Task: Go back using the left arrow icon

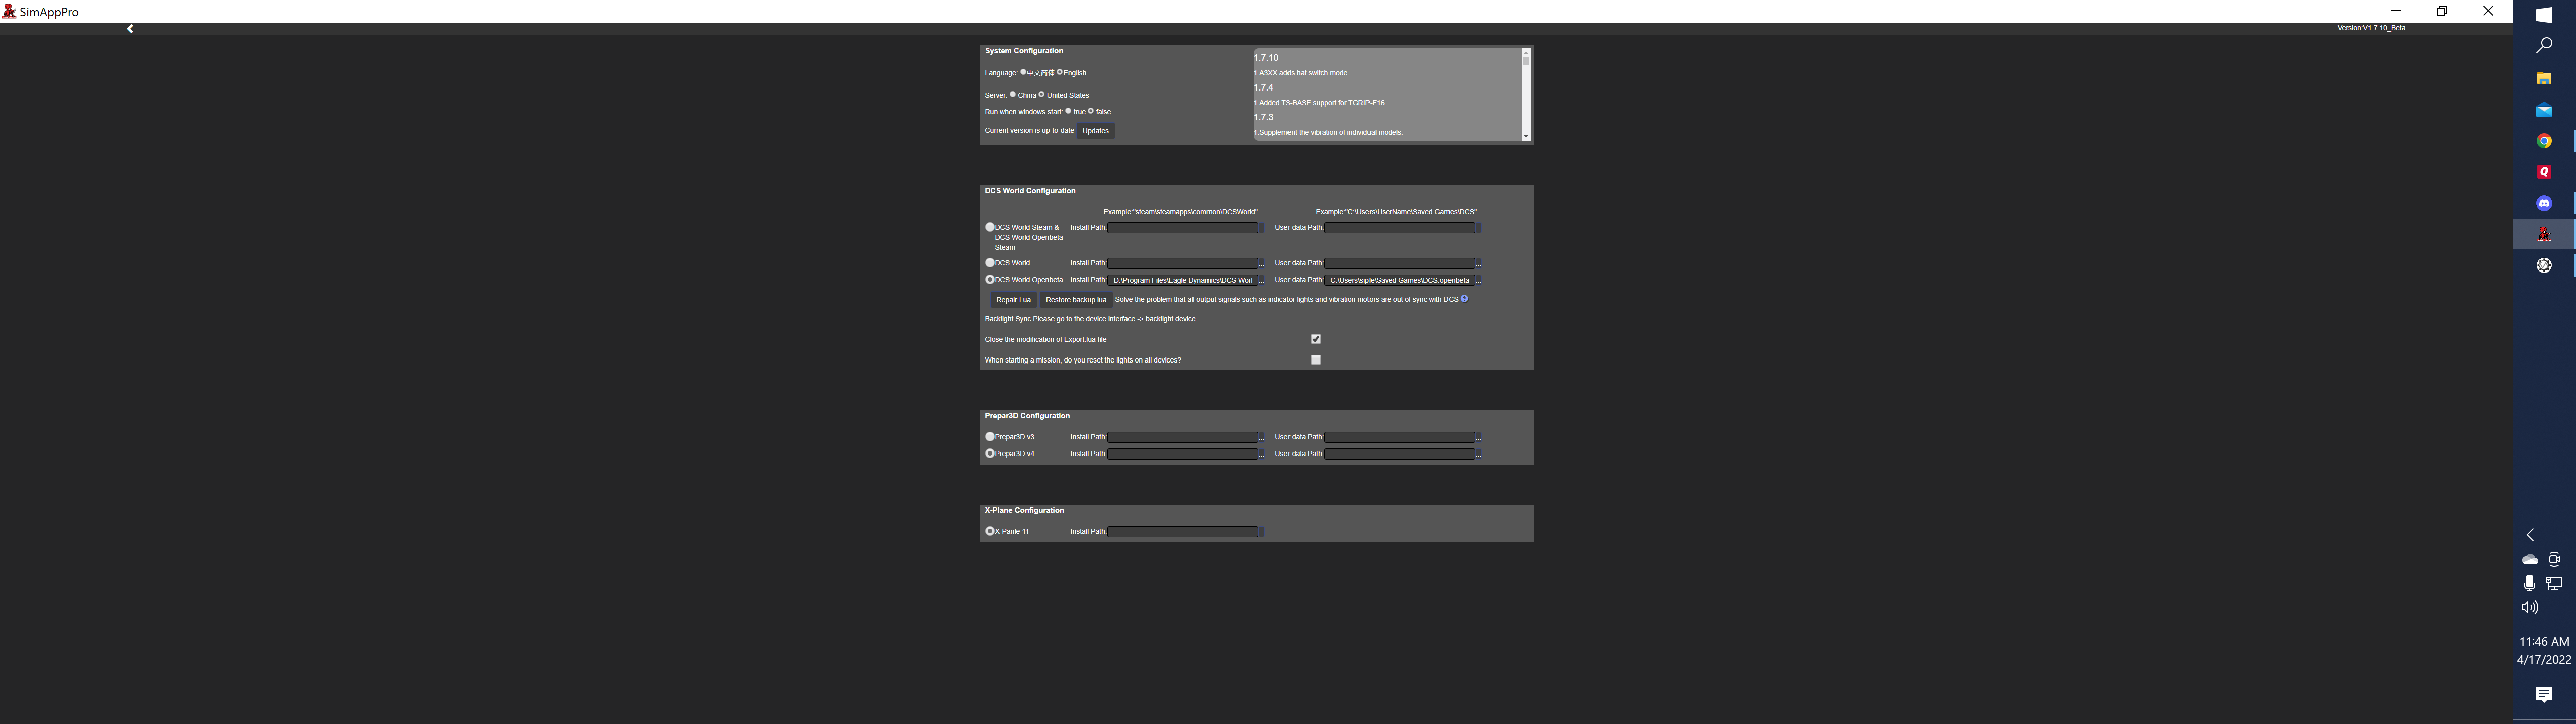Action: coord(130,29)
